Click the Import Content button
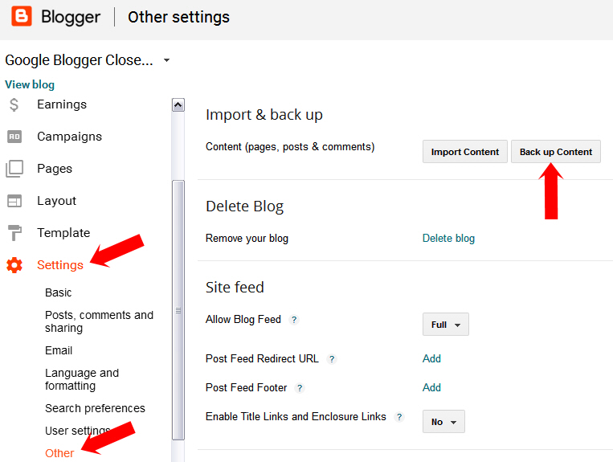Image resolution: width=613 pixels, height=462 pixels. pyautogui.click(x=465, y=152)
